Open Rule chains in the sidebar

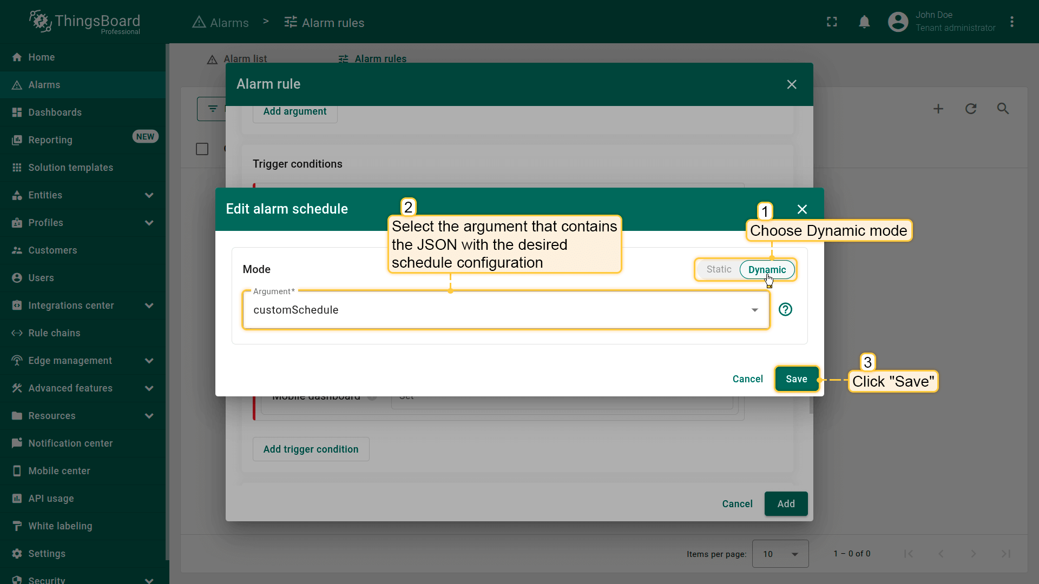pos(54,333)
